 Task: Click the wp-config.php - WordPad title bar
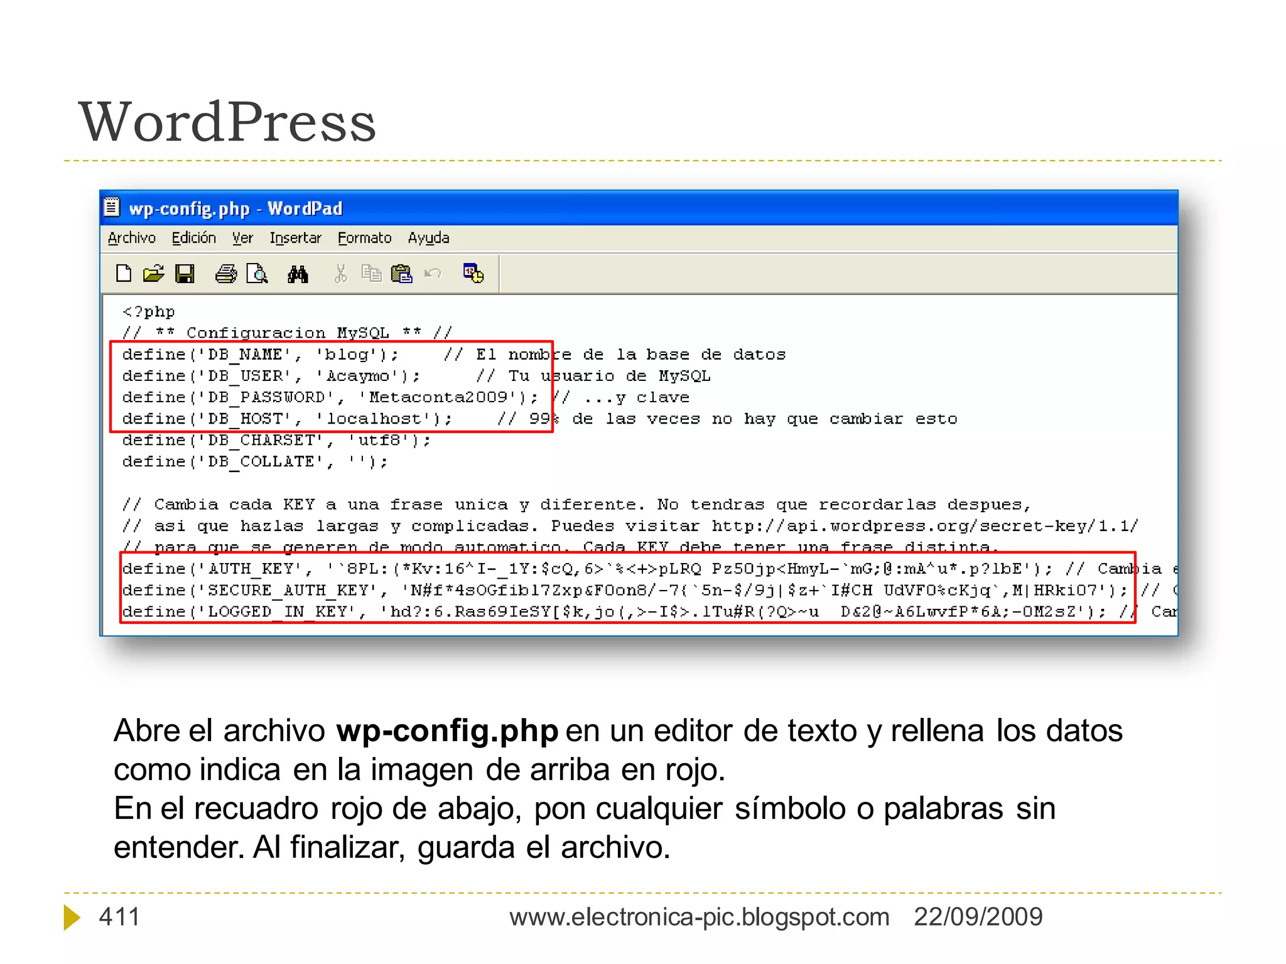pyautogui.click(x=639, y=208)
